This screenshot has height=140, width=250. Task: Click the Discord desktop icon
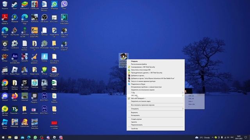(5, 97)
